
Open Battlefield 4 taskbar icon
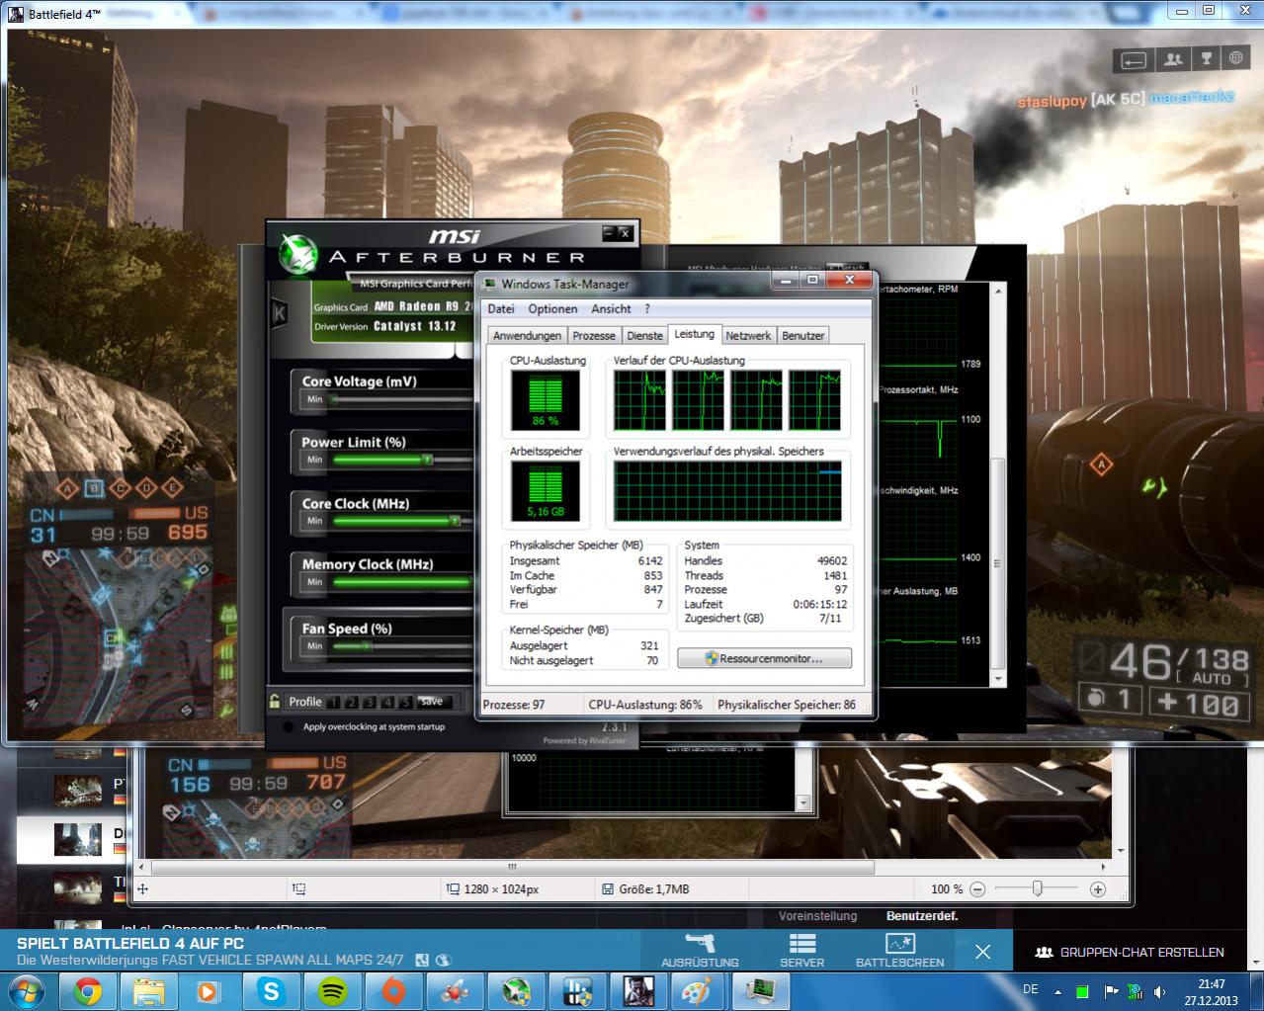[x=638, y=990]
